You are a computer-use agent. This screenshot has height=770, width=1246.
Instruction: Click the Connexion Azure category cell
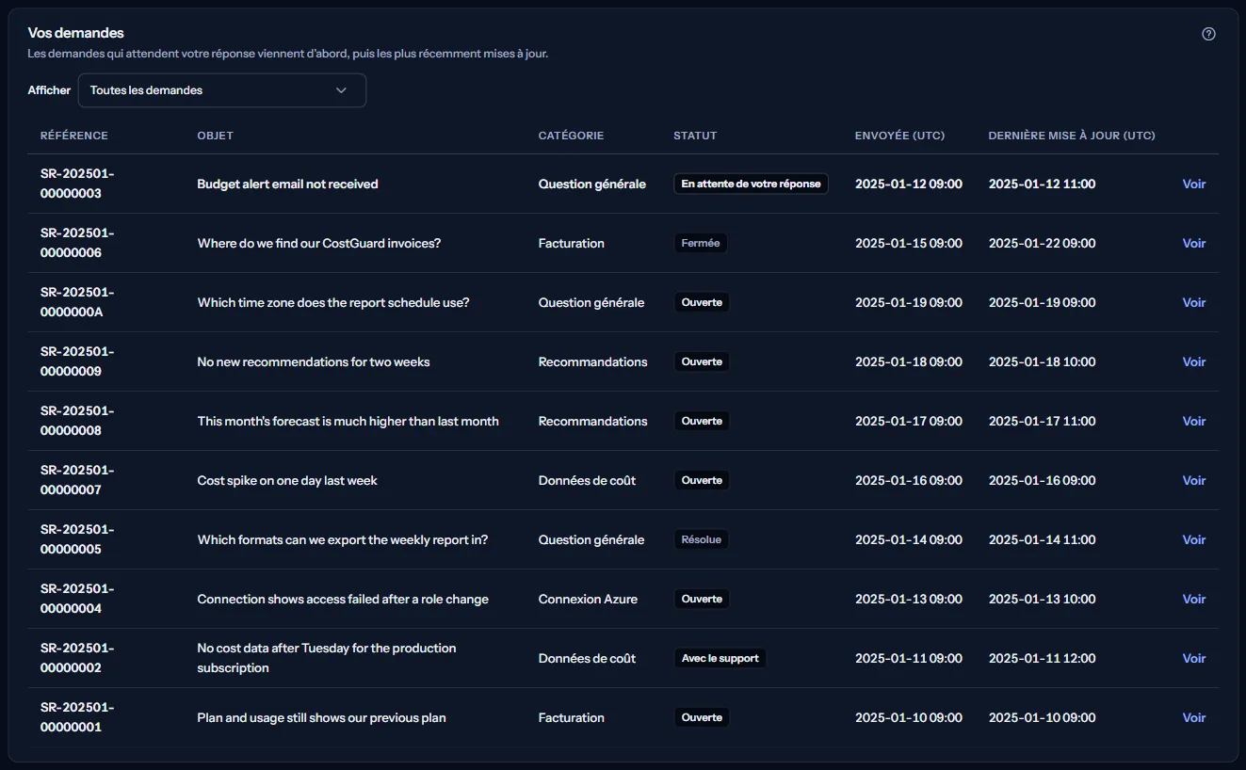(588, 600)
